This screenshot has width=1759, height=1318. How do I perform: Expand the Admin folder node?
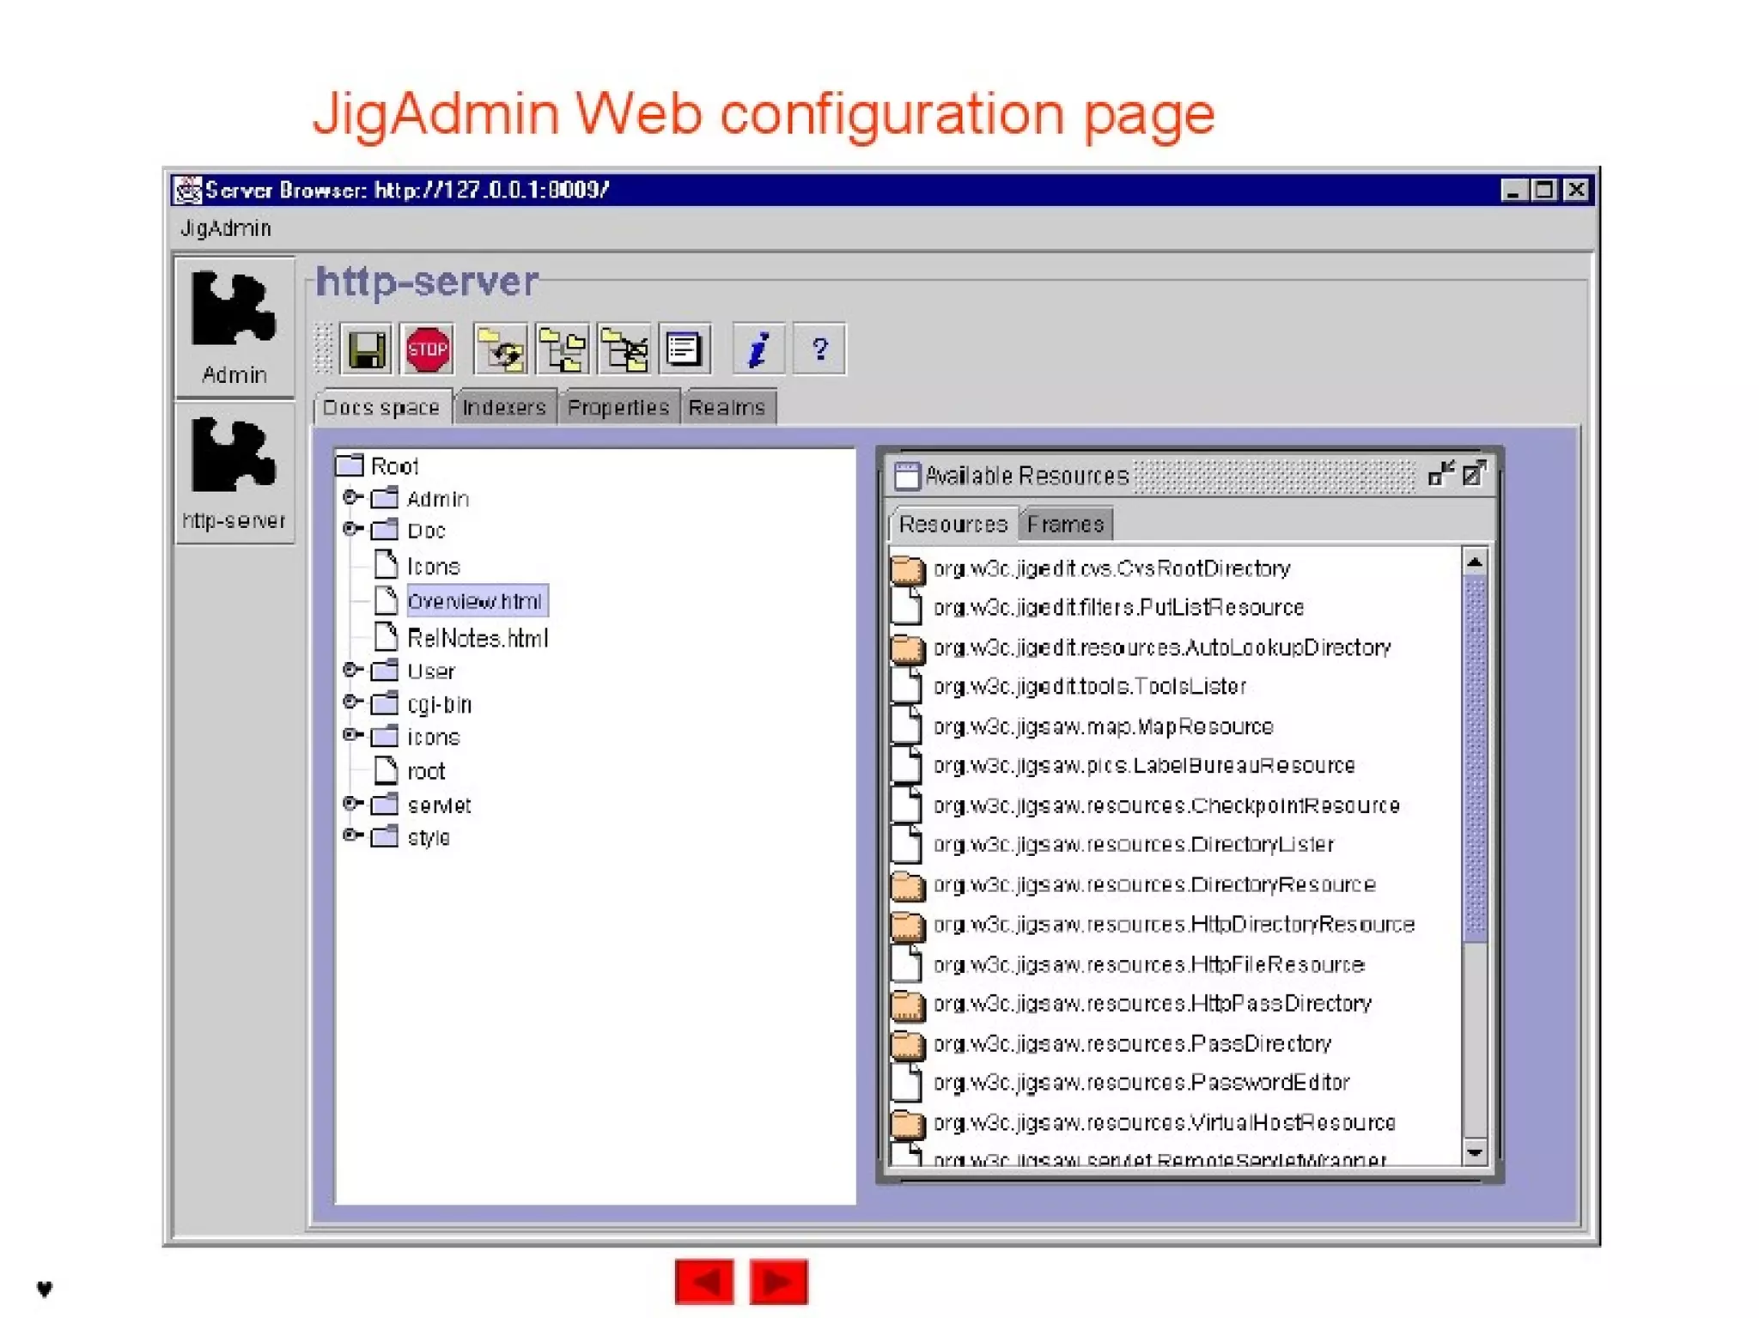click(x=352, y=497)
